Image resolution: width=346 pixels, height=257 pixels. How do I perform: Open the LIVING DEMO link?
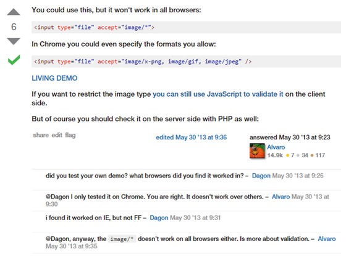[x=54, y=78]
